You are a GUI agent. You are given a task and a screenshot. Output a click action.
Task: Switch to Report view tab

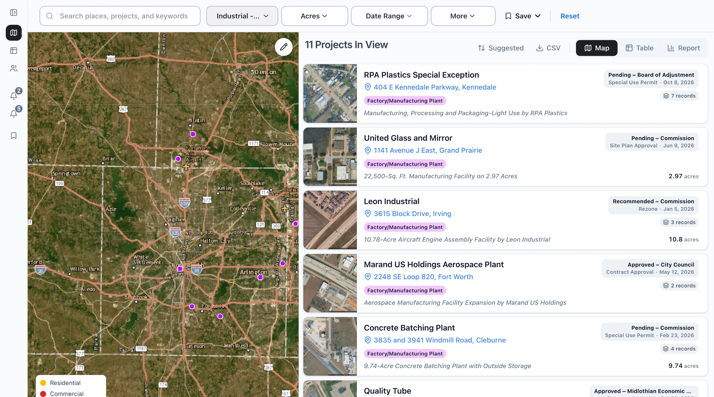click(683, 48)
